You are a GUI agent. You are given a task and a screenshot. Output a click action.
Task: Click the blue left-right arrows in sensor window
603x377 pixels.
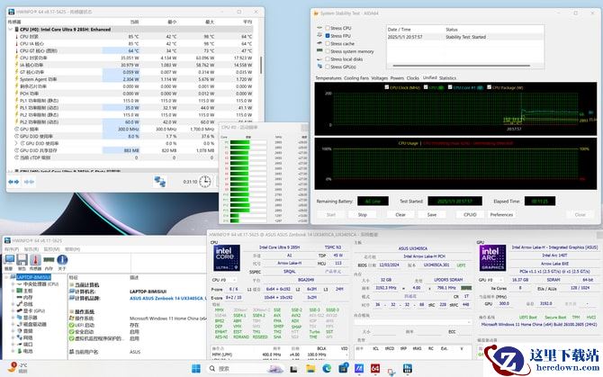[x=13, y=182]
